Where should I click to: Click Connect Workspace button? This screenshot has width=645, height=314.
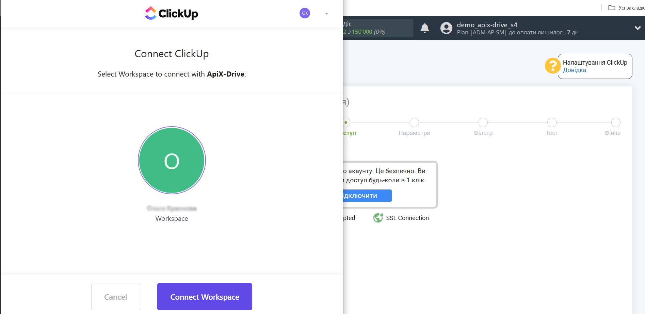tap(205, 297)
